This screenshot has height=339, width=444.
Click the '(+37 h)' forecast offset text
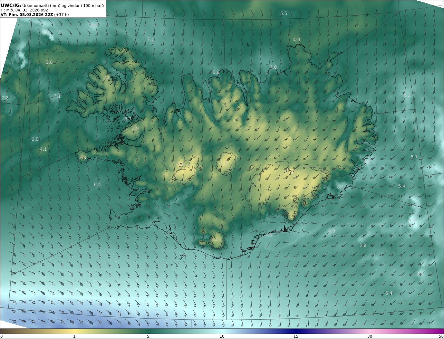pyautogui.click(x=61, y=15)
